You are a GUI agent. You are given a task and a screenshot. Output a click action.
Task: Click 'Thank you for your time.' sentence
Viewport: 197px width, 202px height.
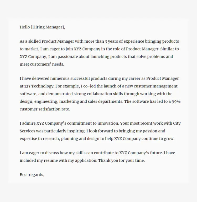coord(121,160)
